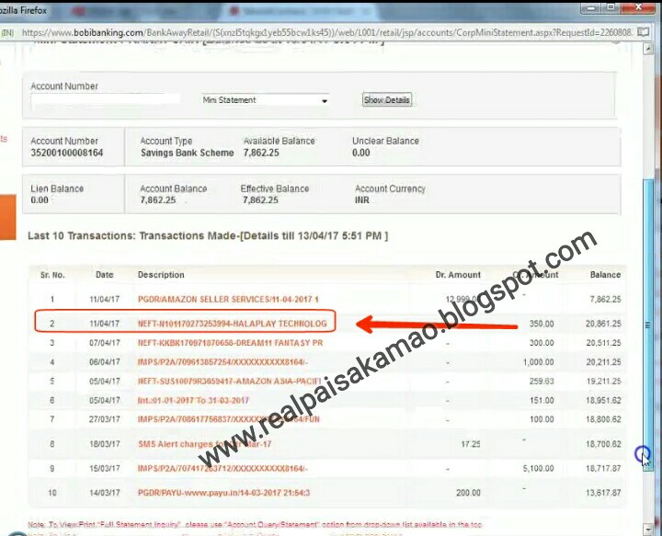Select balance 20,861.25 in row 2

tap(603, 324)
